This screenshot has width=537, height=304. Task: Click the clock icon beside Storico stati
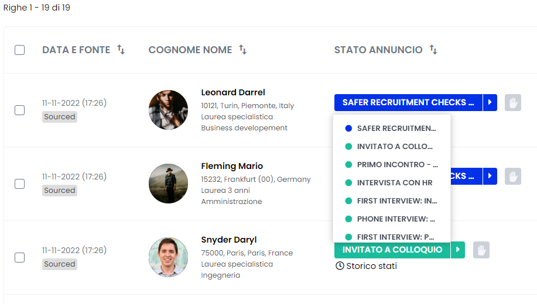(x=340, y=265)
